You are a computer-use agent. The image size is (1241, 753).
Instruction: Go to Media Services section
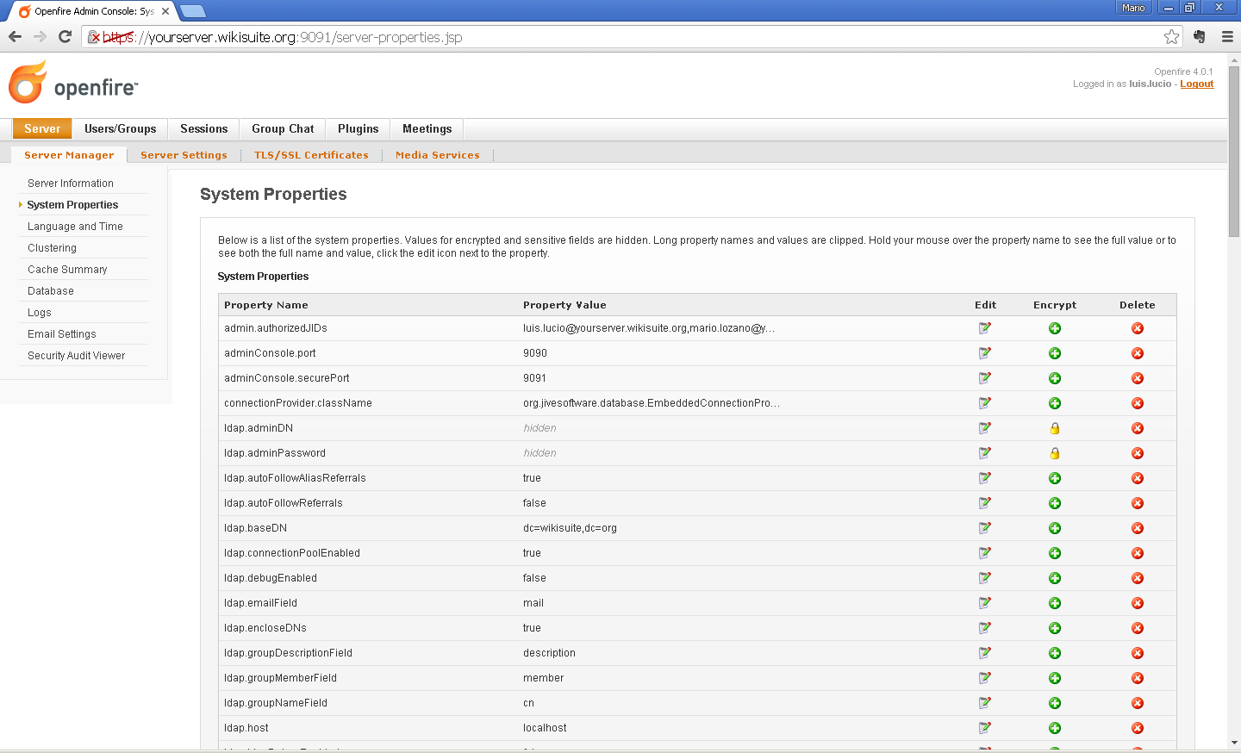coord(437,155)
